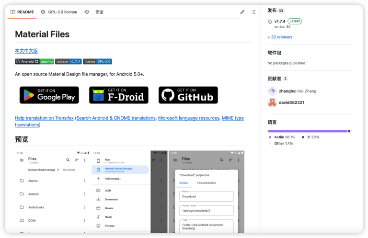The width and height of the screenshot is (368, 238).
Task: Open the 本文中文版 link
Action: click(26, 51)
